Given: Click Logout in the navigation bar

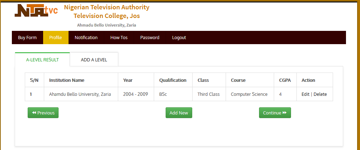Looking at the screenshot, I should [179, 38].
